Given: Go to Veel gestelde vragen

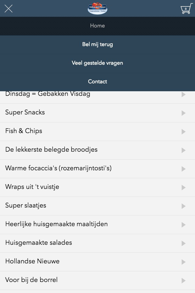Looking at the screenshot, I should [x=97, y=63].
